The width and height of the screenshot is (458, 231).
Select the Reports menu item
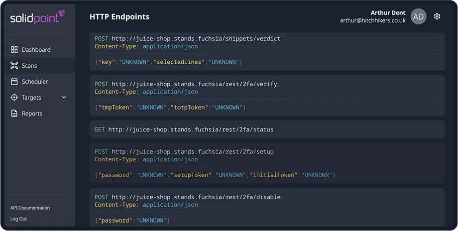[32, 114]
